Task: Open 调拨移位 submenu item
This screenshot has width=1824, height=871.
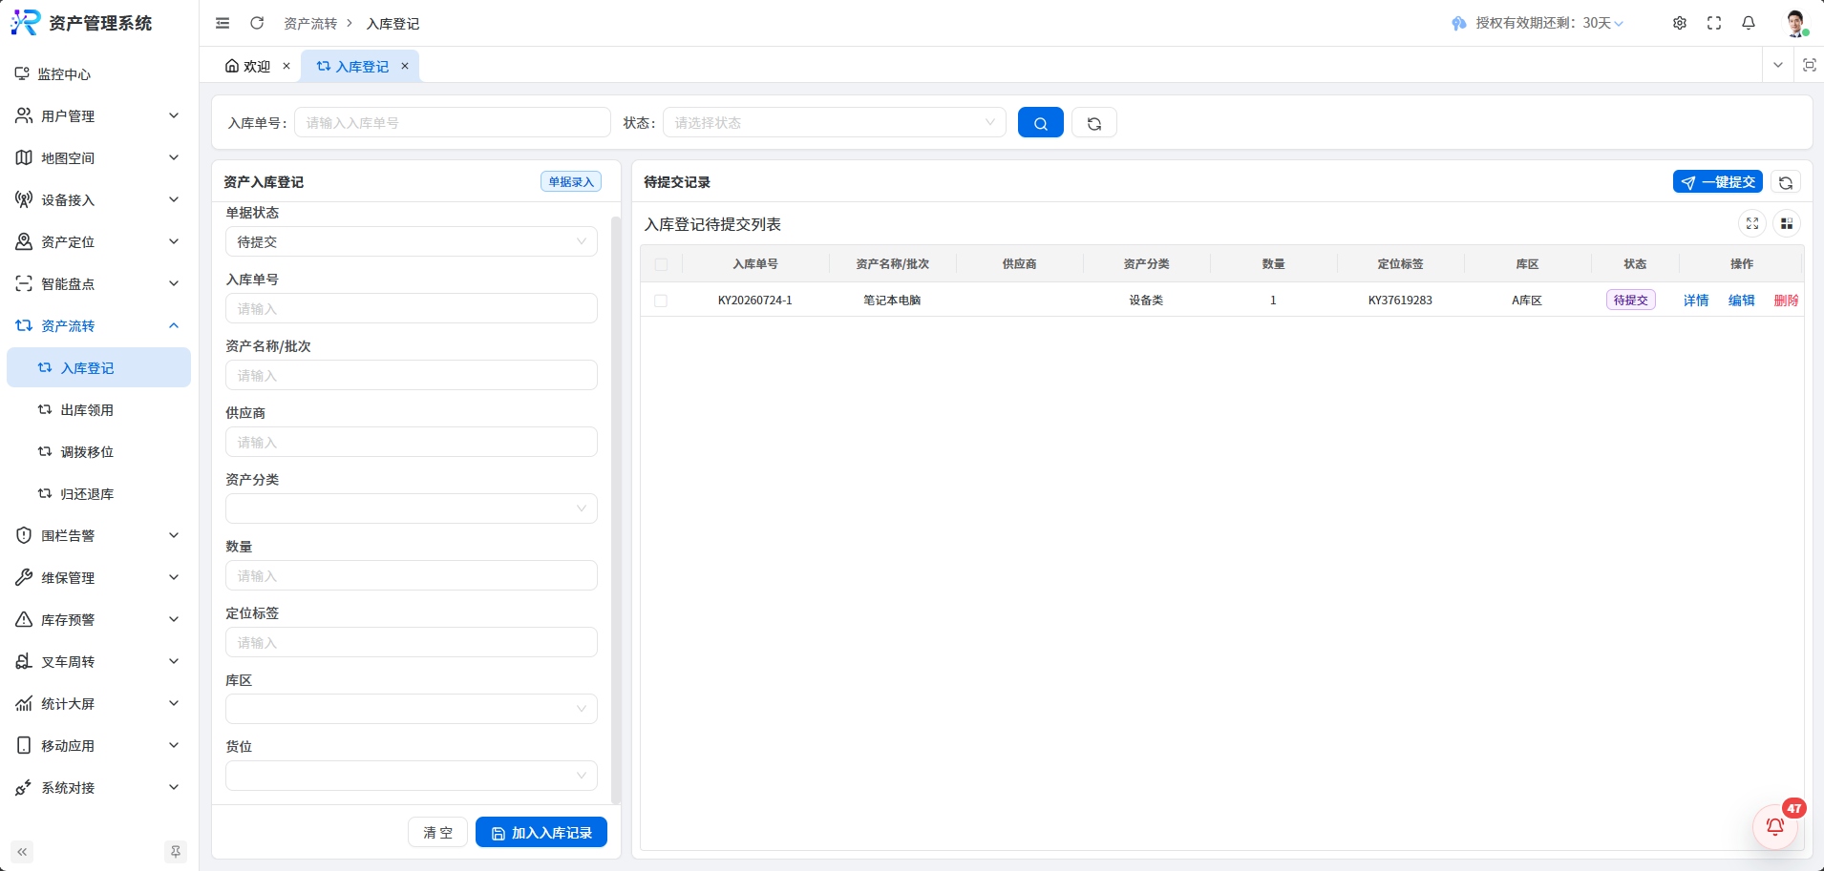Action: tap(99, 452)
